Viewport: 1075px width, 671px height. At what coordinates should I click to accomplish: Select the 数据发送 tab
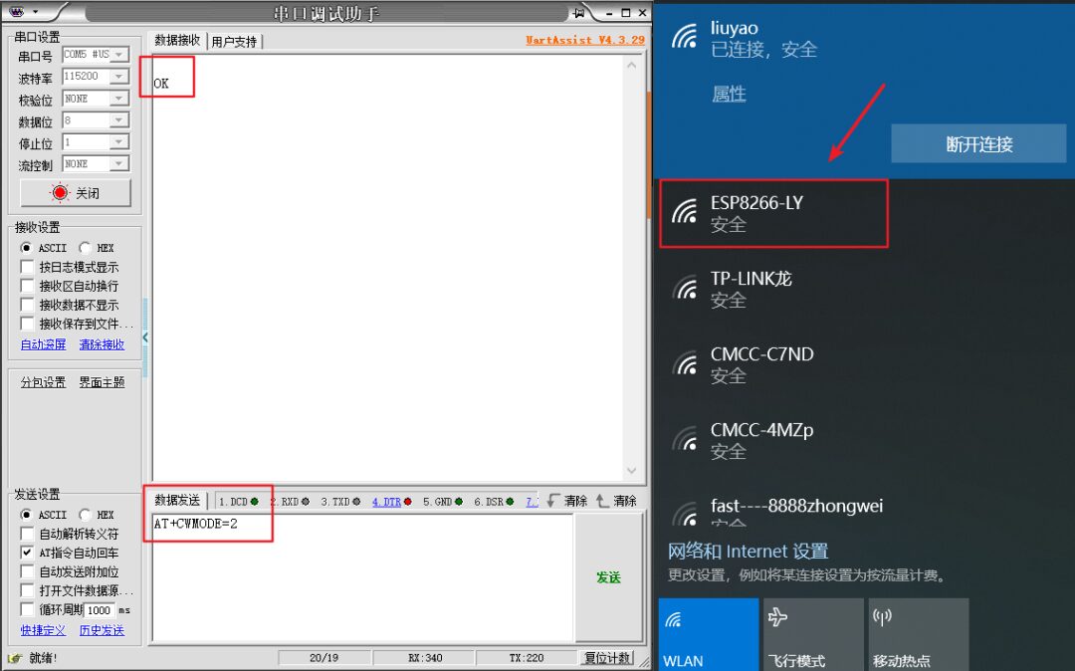point(177,500)
